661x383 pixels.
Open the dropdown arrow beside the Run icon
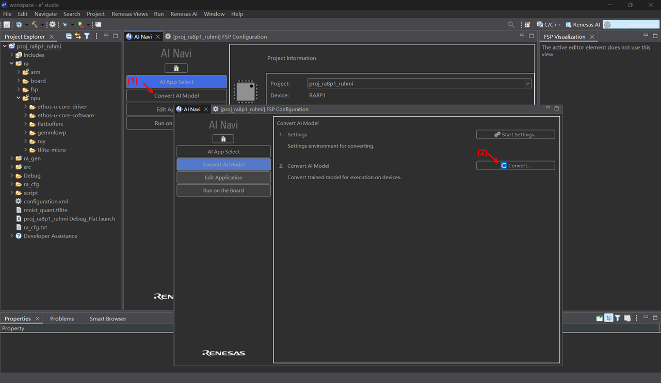(x=88, y=24)
